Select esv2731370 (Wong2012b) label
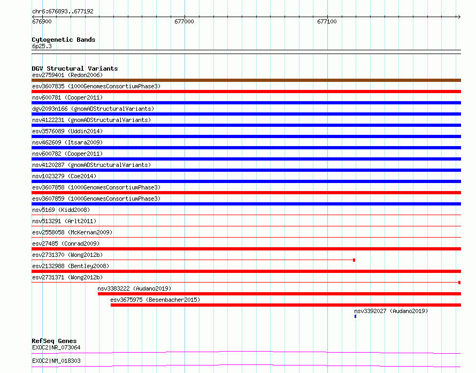The image size is (476, 373). pos(67,255)
